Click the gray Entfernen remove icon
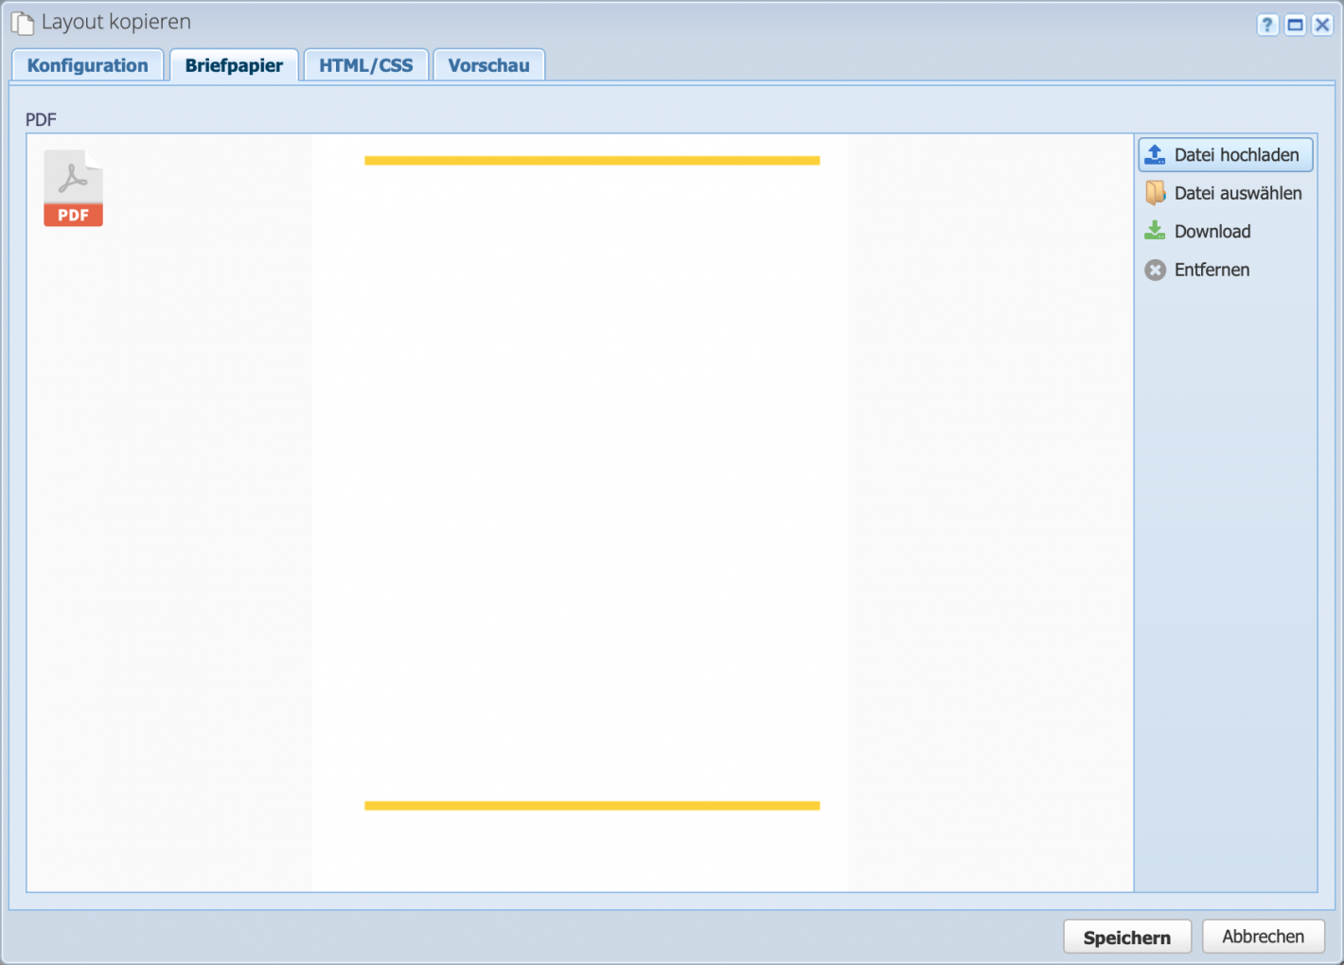 [x=1155, y=270]
